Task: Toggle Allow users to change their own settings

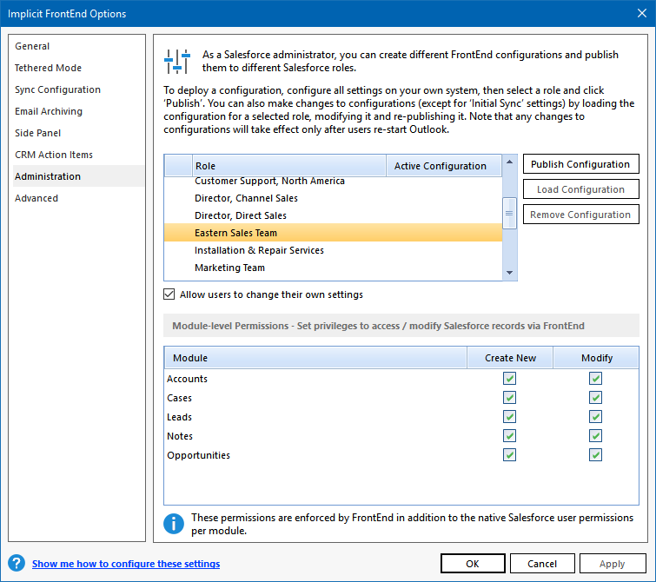Action: [169, 294]
